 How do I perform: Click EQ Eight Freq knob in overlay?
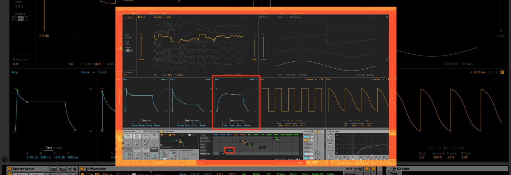tap(330, 137)
